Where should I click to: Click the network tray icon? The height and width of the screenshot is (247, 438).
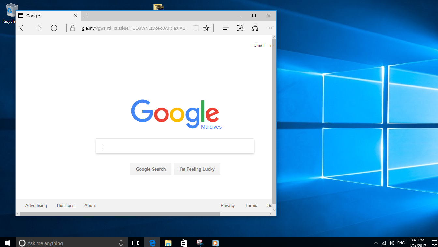pos(384,243)
